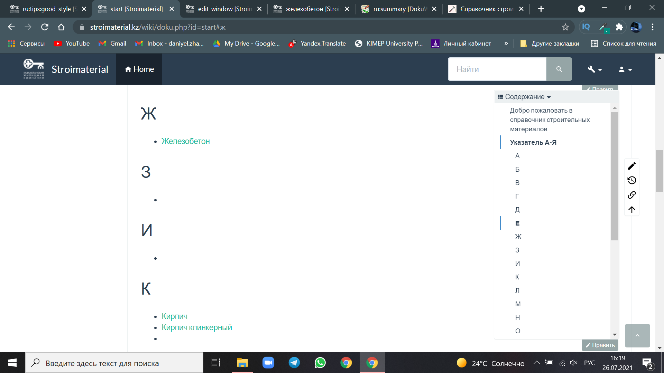Open the wrench tools menu
Image resolution: width=664 pixels, height=373 pixels.
(x=594, y=69)
